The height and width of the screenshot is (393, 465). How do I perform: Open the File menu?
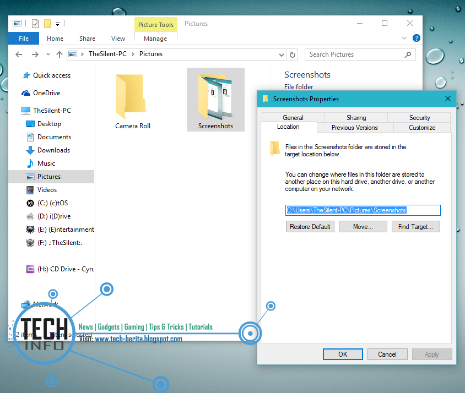point(24,39)
